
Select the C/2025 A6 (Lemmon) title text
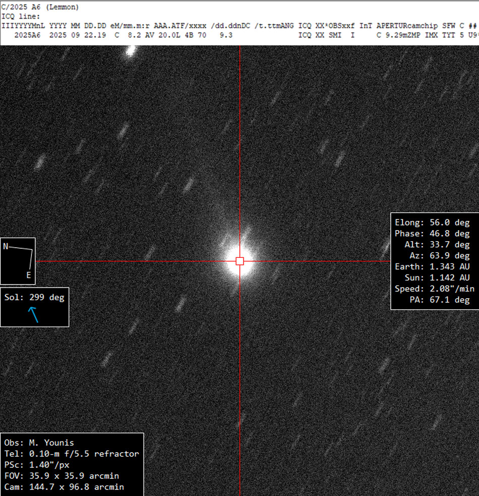click(x=40, y=8)
